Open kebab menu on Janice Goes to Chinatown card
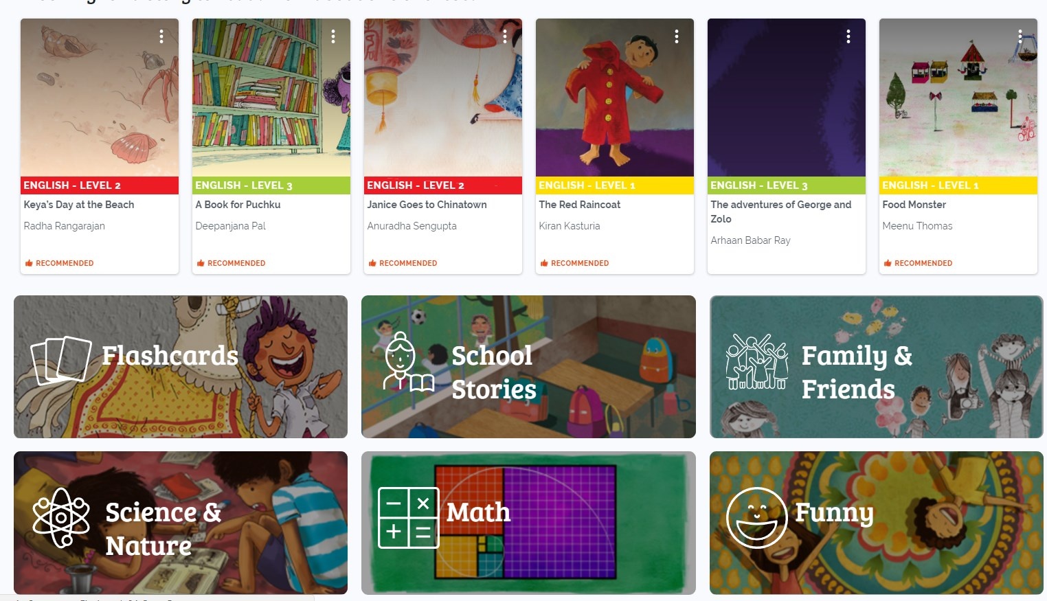 (x=505, y=36)
